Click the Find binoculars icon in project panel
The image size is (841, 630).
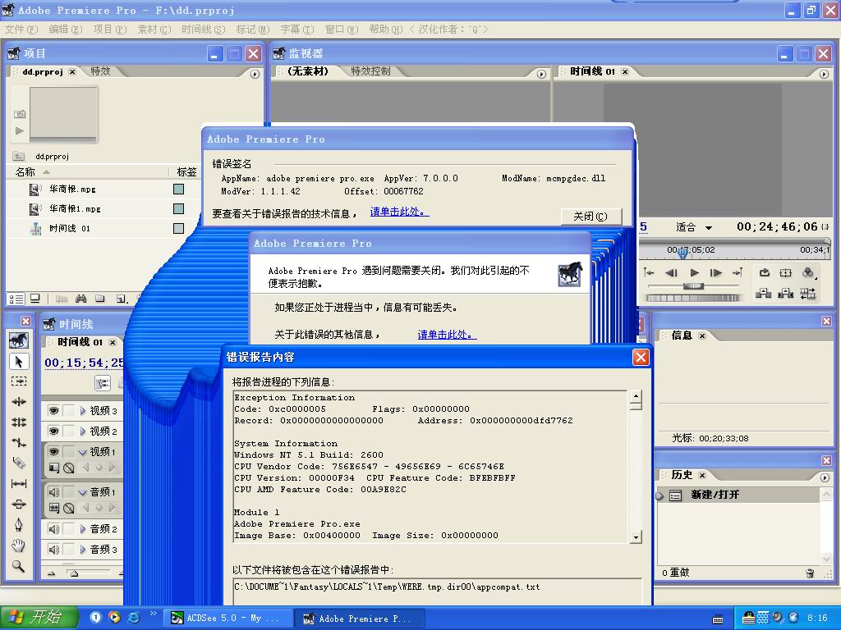point(81,299)
